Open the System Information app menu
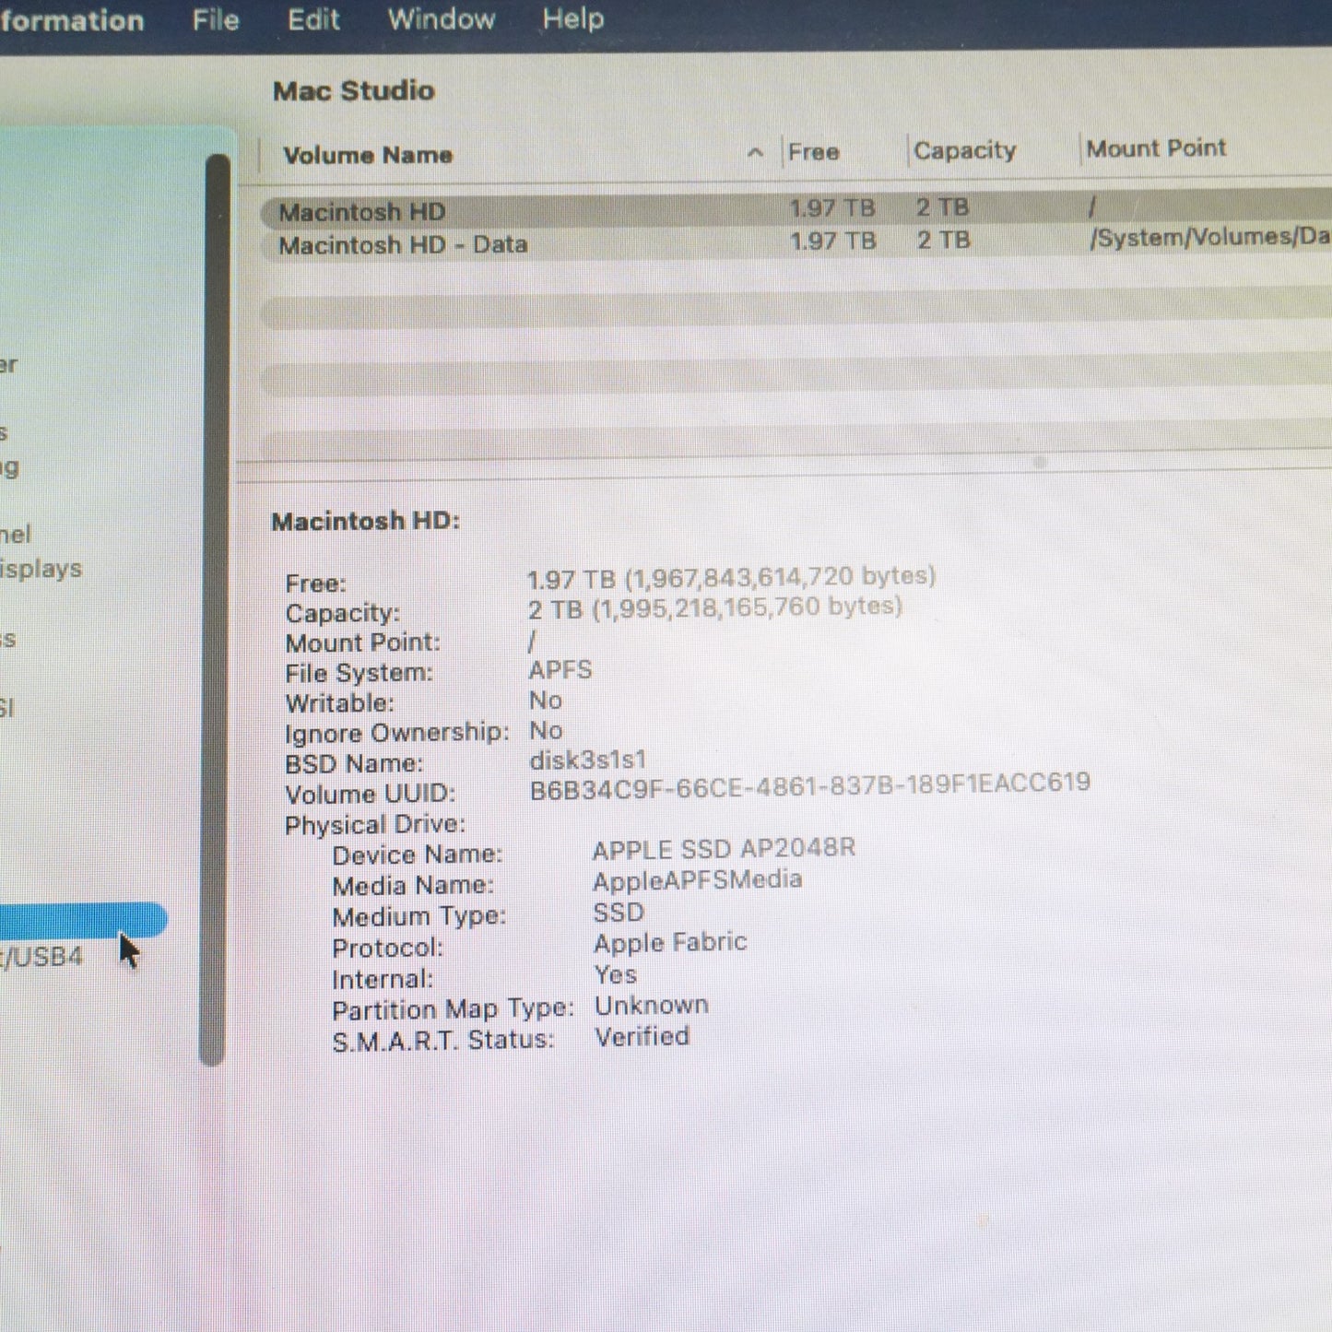This screenshot has width=1332, height=1332. point(72,20)
